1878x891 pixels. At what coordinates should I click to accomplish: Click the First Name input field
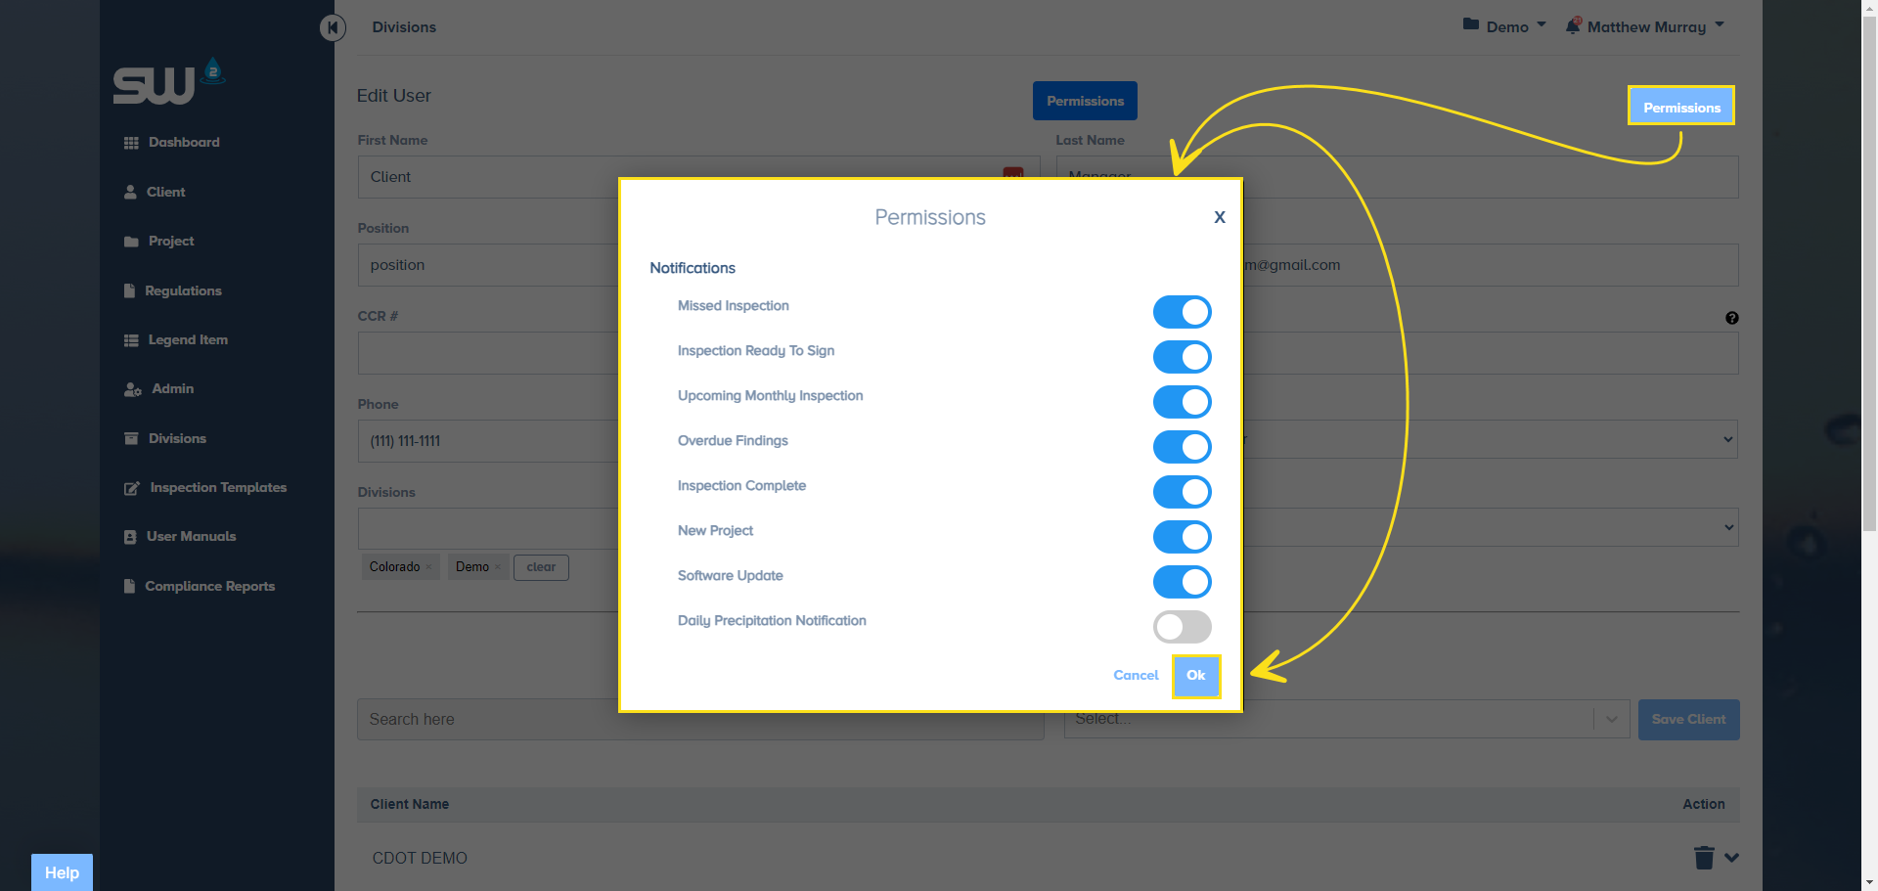point(489,177)
